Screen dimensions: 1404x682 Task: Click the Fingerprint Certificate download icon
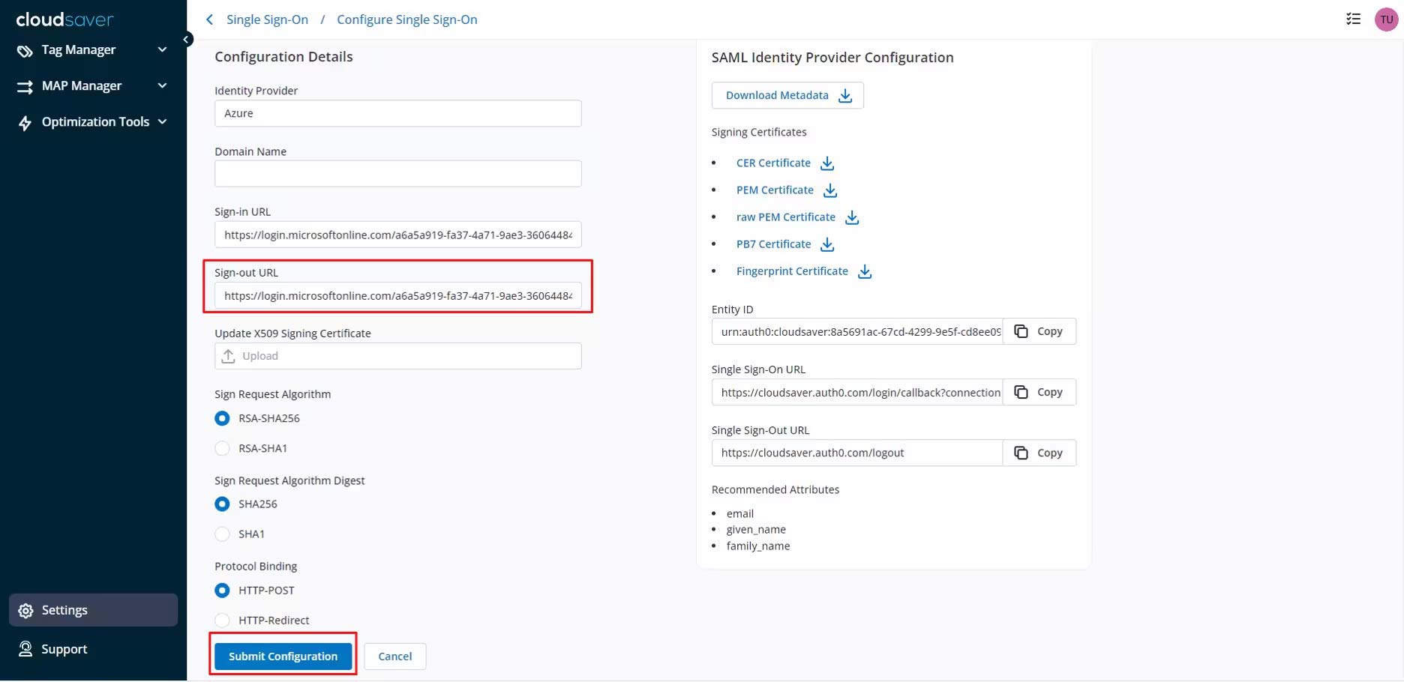865,271
